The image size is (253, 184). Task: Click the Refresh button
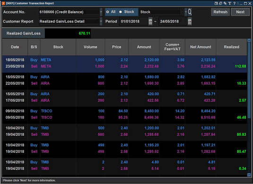point(220,12)
